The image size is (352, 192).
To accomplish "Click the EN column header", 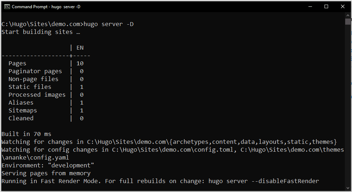I will click(x=80, y=47).
